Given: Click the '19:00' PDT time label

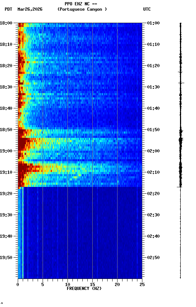Looking at the screenshot, I should click(6, 151).
